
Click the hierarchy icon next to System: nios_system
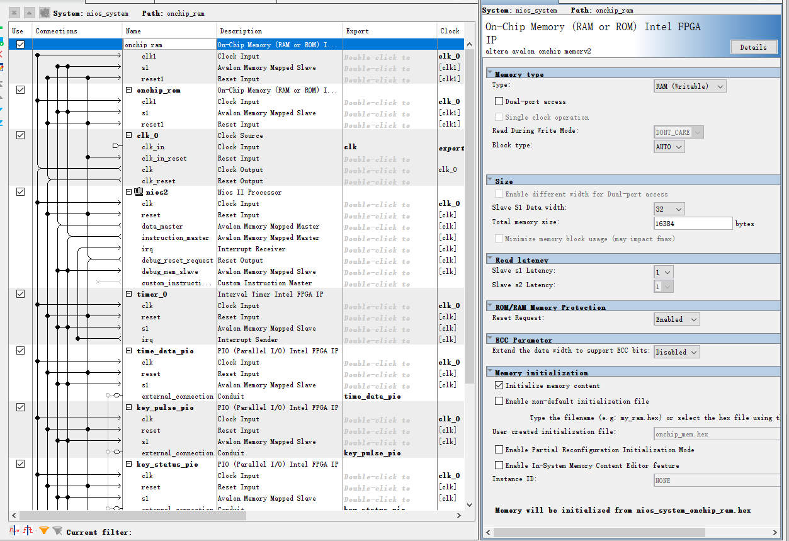tap(44, 13)
